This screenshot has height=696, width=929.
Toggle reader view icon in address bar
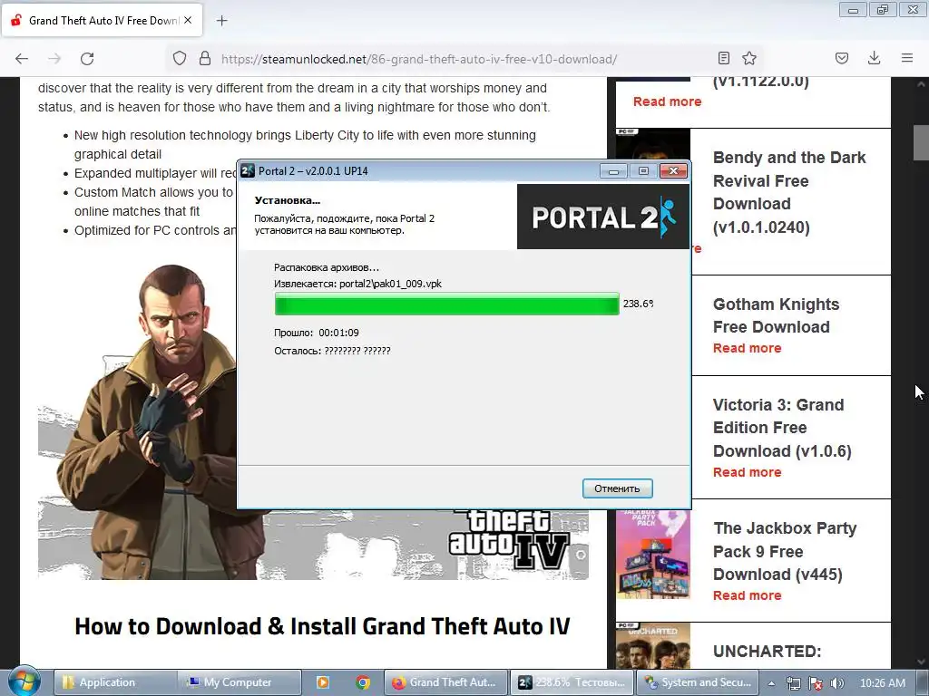pyautogui.click(x=723, y=58)
